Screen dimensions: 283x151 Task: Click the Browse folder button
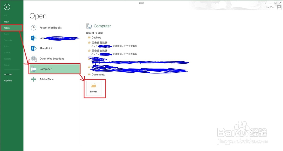94,88
